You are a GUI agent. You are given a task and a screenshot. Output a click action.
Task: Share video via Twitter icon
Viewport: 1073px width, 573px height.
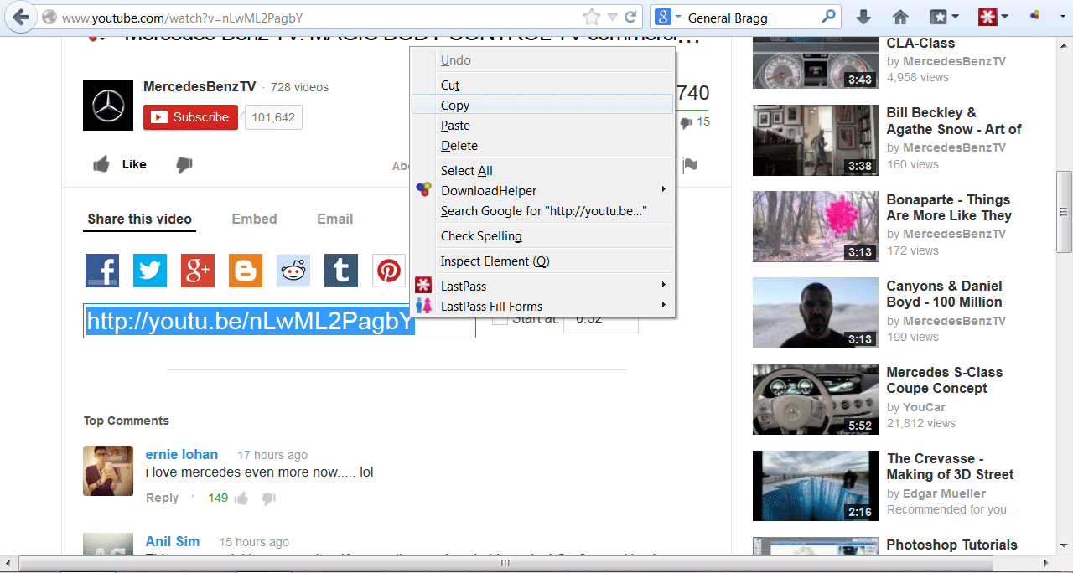point(150,271)
